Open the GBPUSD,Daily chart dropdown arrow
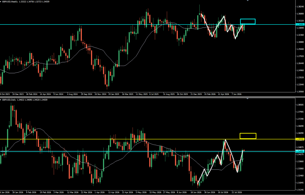Viewport: 305px width, 195px height. tap(1, 100)
